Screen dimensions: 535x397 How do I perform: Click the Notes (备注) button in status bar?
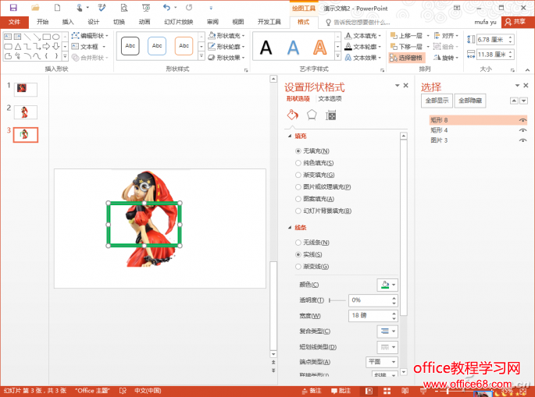pyautogui.click(x=312, y=391)
